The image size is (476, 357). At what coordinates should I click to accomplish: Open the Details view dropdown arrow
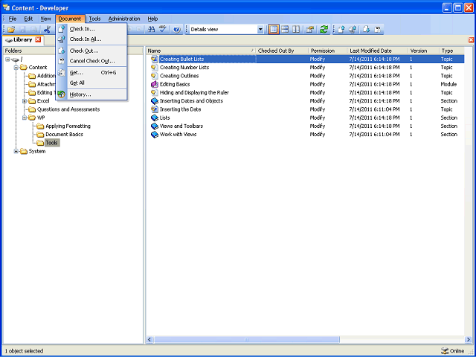[260, 30]
